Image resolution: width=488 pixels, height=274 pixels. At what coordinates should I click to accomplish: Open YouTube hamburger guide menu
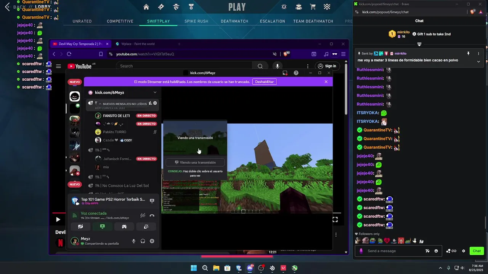[x=58, y=66]
